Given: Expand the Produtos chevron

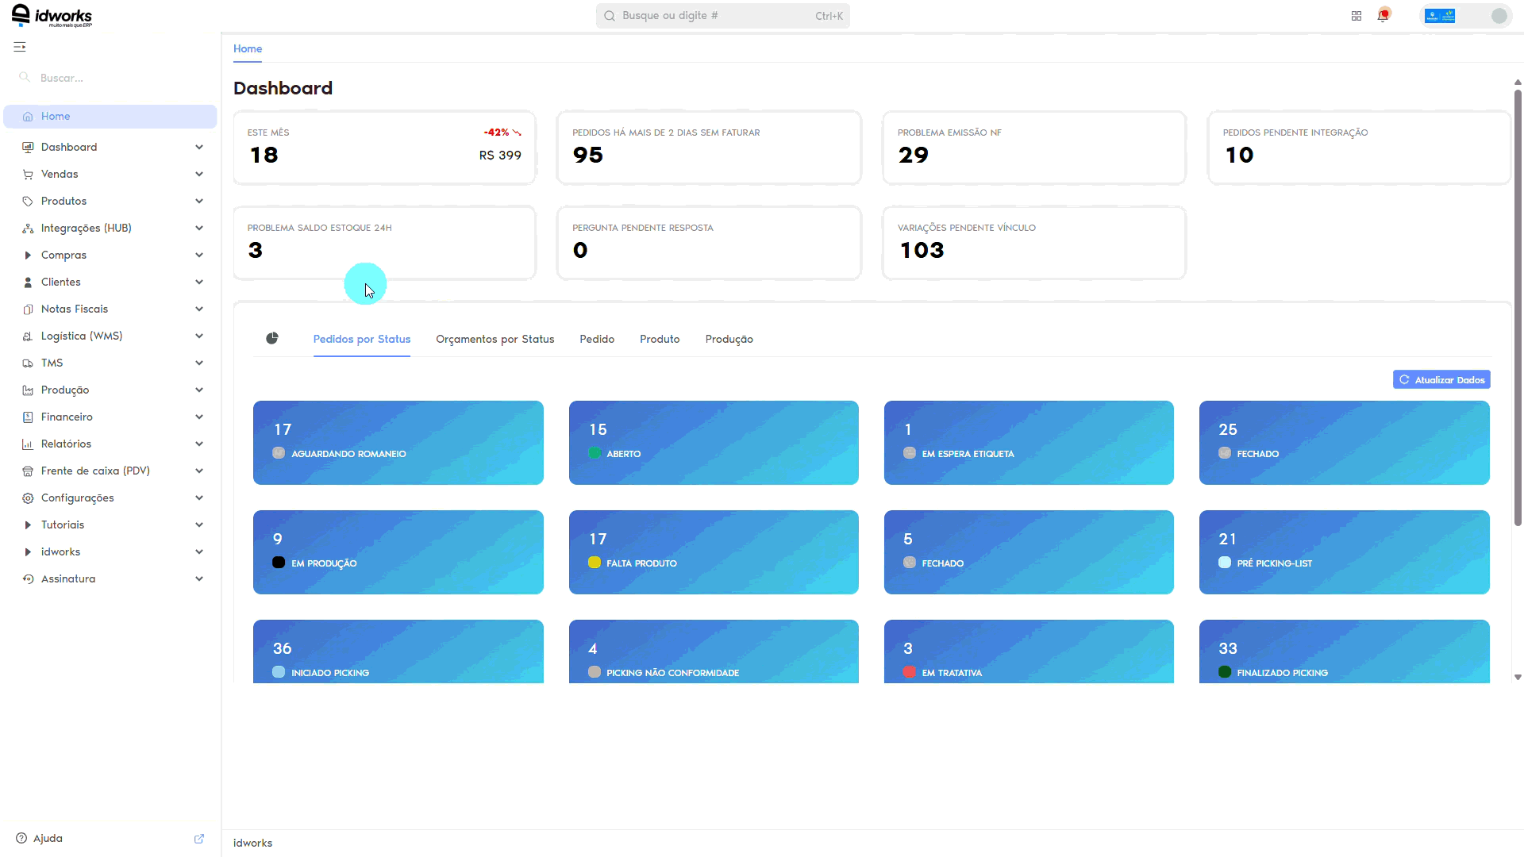Looking at the screenshot, I should (x=199, y=201).
